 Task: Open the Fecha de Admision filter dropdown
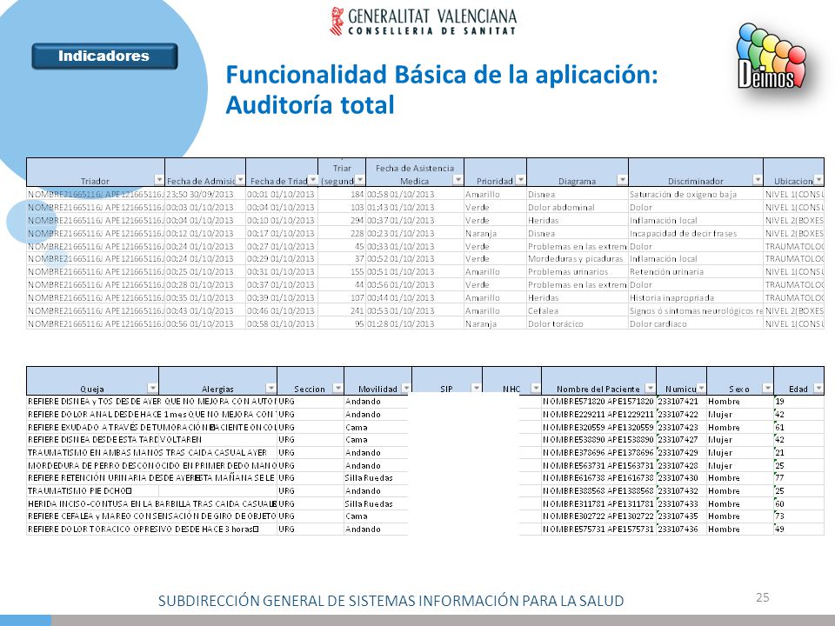240,179
